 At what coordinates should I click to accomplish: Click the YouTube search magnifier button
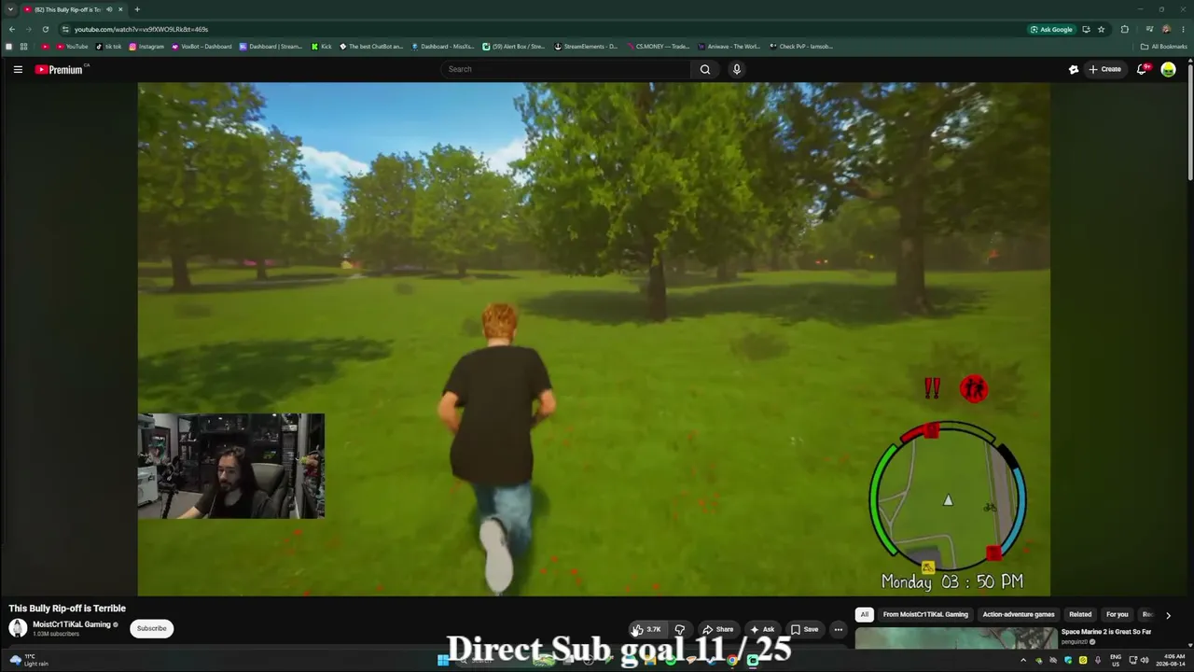(x=705, y=69)
